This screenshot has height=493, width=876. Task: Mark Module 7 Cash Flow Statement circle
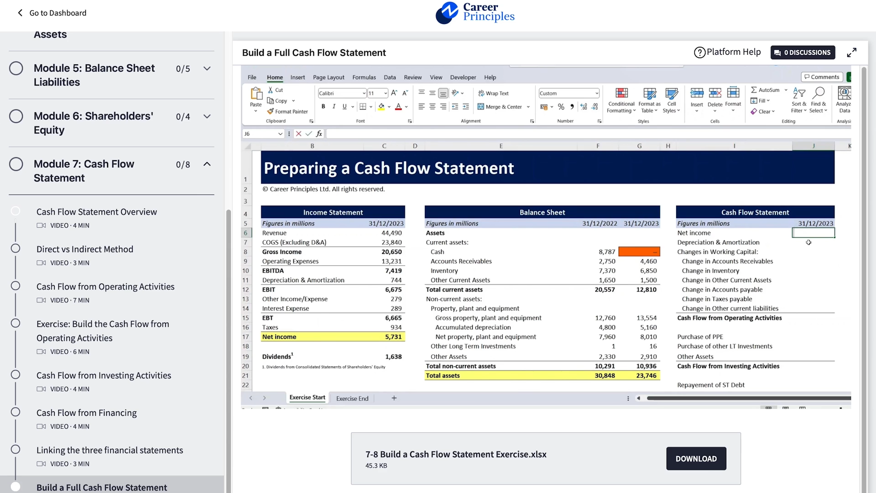[16, 164]
